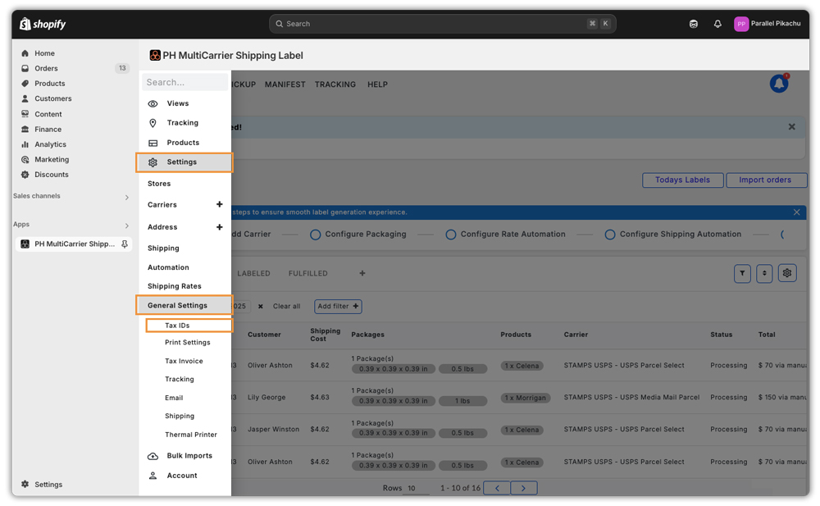Click the Bulk Imports cloud icon
Viewport: 820px width, 506px height.
(x=153, y=456)
